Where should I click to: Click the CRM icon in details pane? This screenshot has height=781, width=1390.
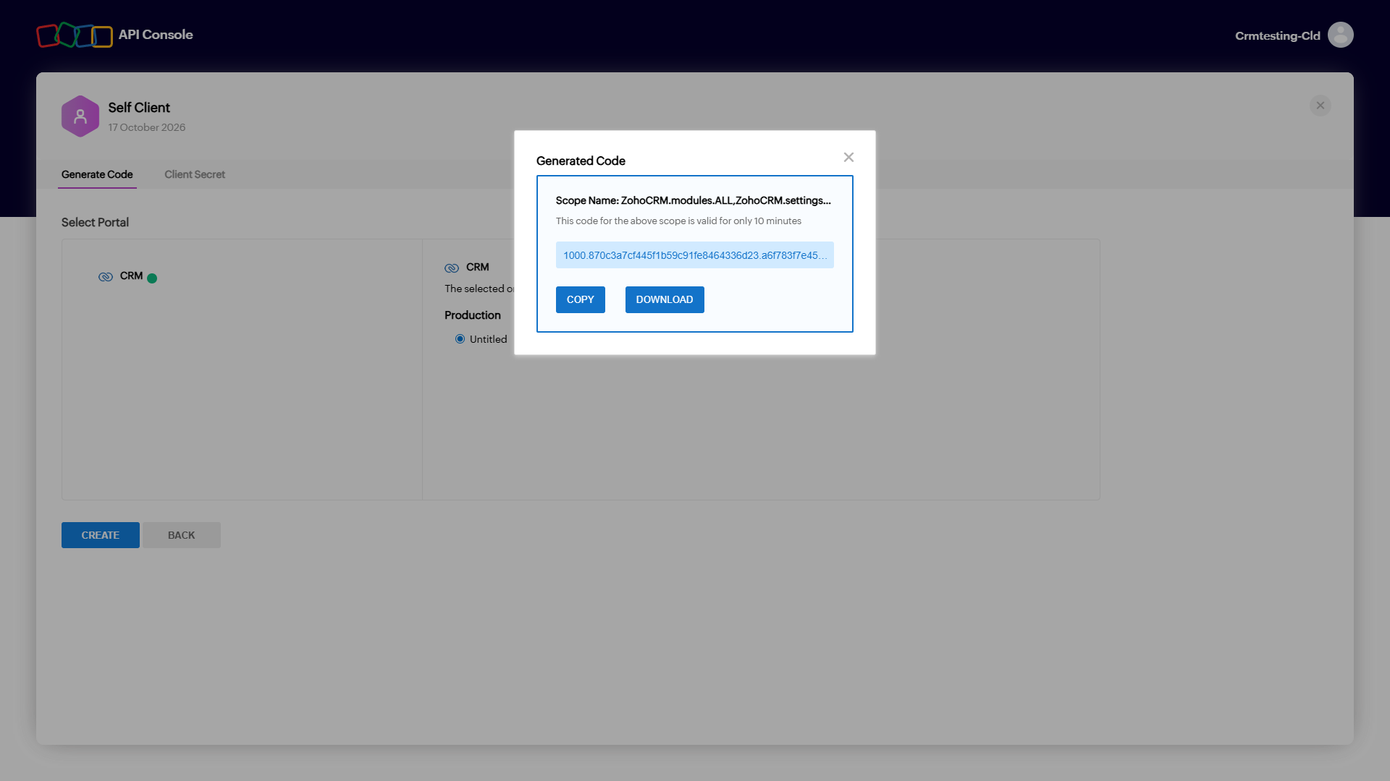(x=452, y=268)
